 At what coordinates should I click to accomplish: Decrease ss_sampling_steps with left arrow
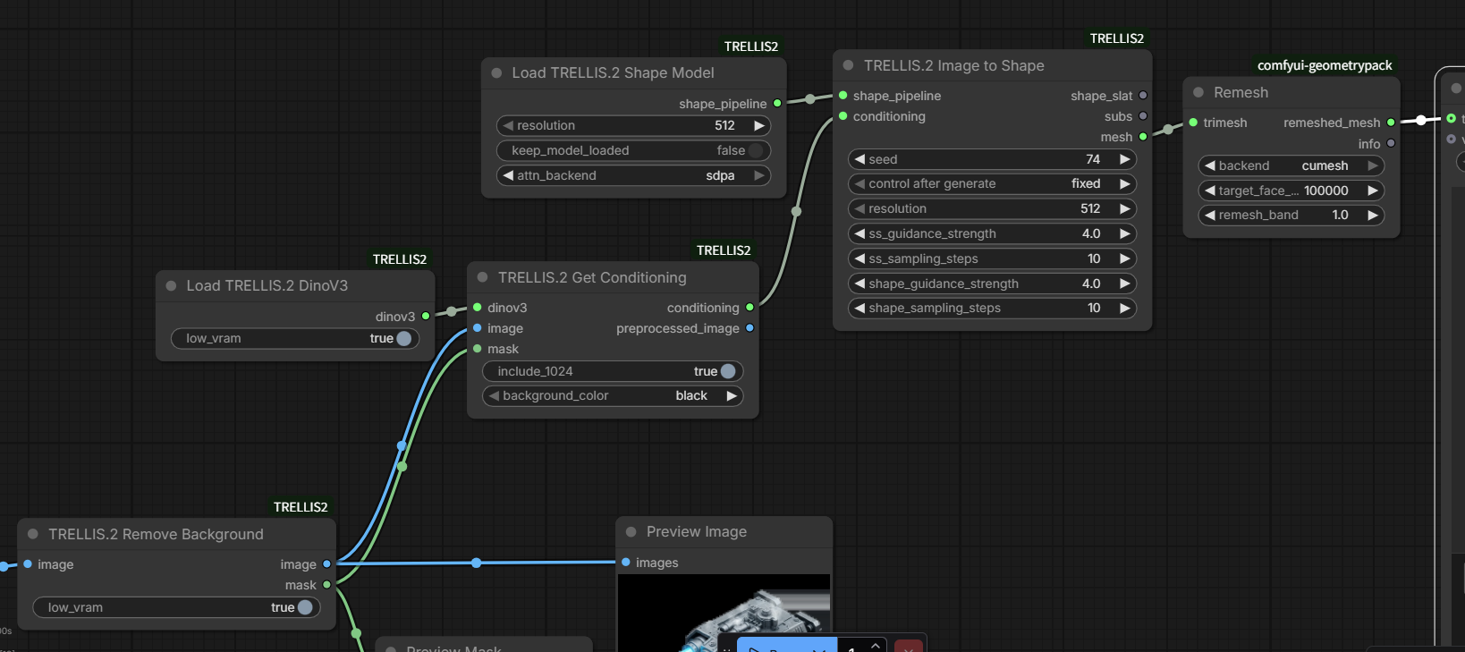(x=860, y=258)
